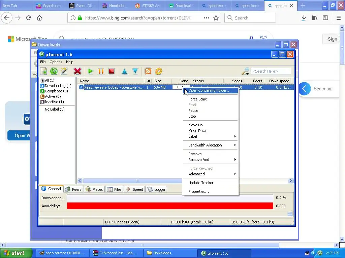Image resolution: width=345 pixels, height=258 pixels.
Task: Open Firefox downloads arrow icon
Action: pos(304,18)
